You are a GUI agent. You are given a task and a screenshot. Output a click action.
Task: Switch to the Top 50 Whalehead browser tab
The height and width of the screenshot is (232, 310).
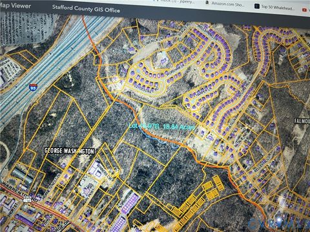(x=275, y=7)
